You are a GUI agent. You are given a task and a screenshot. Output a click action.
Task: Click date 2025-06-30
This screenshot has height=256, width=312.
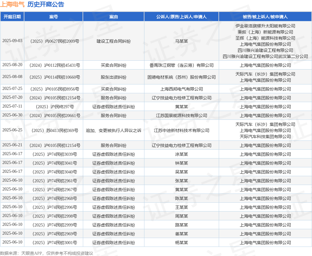pyautogui.click(x=12, y=115)
